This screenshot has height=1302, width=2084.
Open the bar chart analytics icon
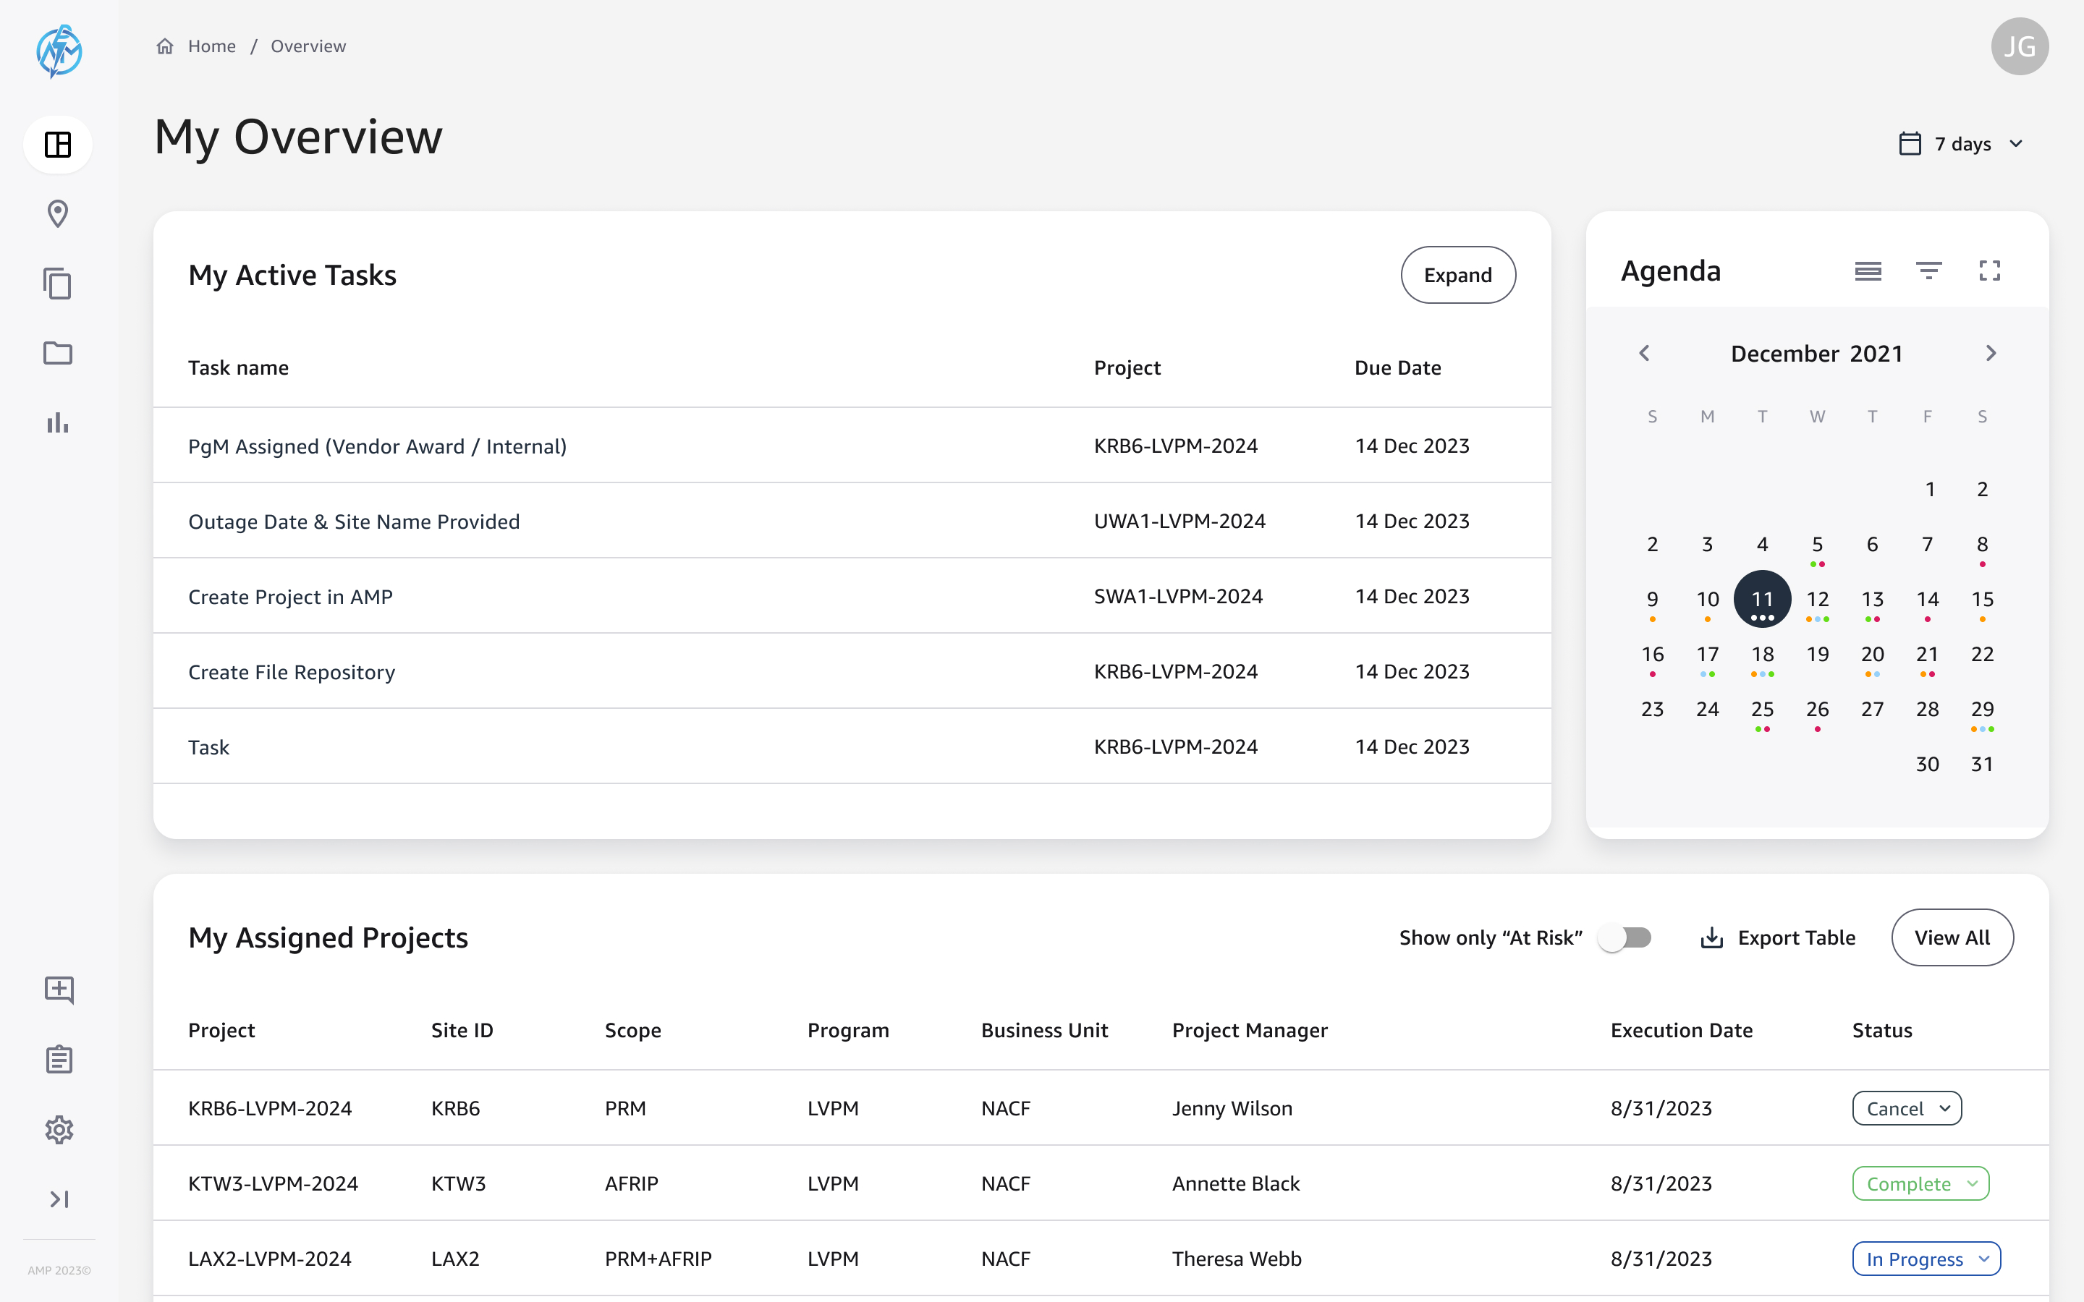(58, 423)
